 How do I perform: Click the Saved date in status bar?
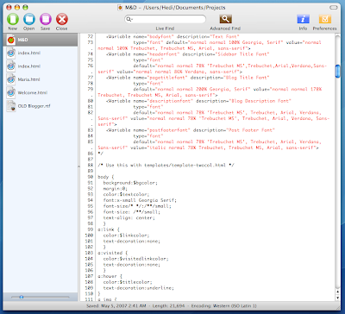click(116, 306)
